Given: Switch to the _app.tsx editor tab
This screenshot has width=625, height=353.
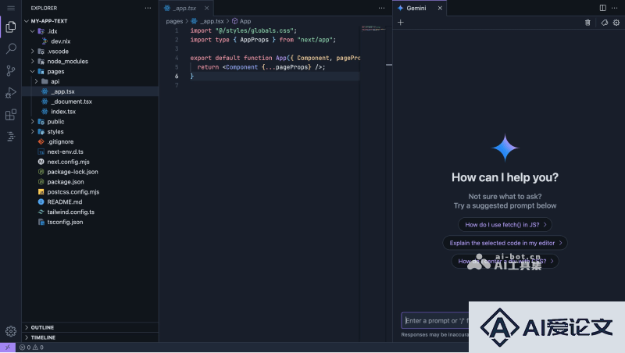Looking at the screenshot, I should tap(184, 8).
